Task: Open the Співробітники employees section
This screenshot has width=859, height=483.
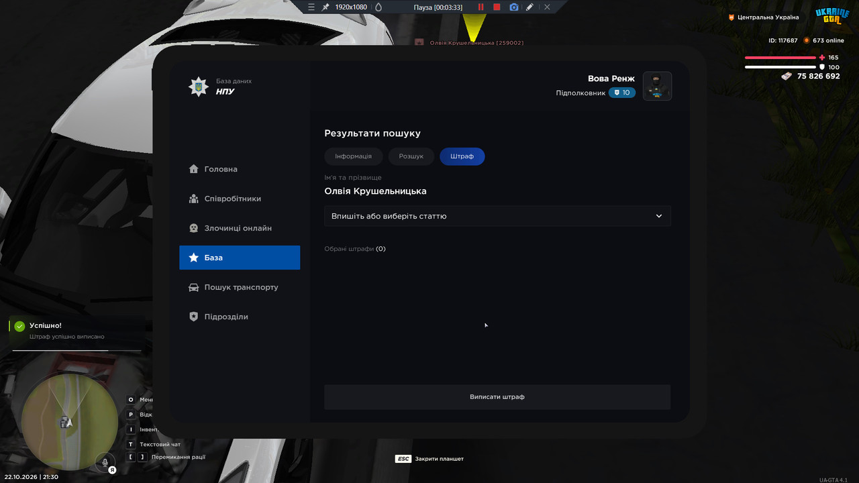Action: pyautogui.click(x=240, y=199)
